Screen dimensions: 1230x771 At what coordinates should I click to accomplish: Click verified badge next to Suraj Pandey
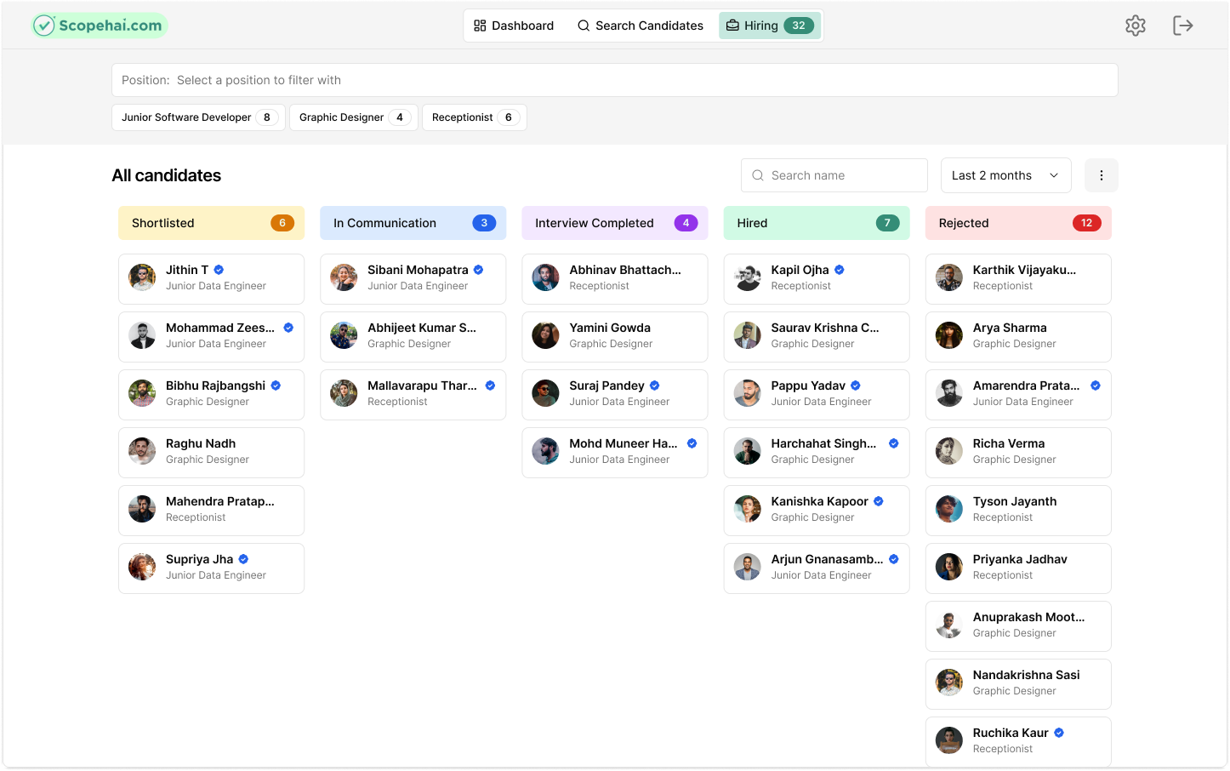(x=654, y=385)
